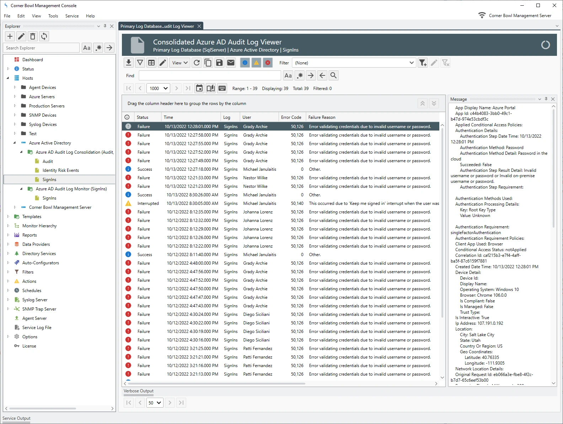Select Identity Risk Events in Explorer tree
This screenshot has height=424, width=563.
[x=60, y=170]
